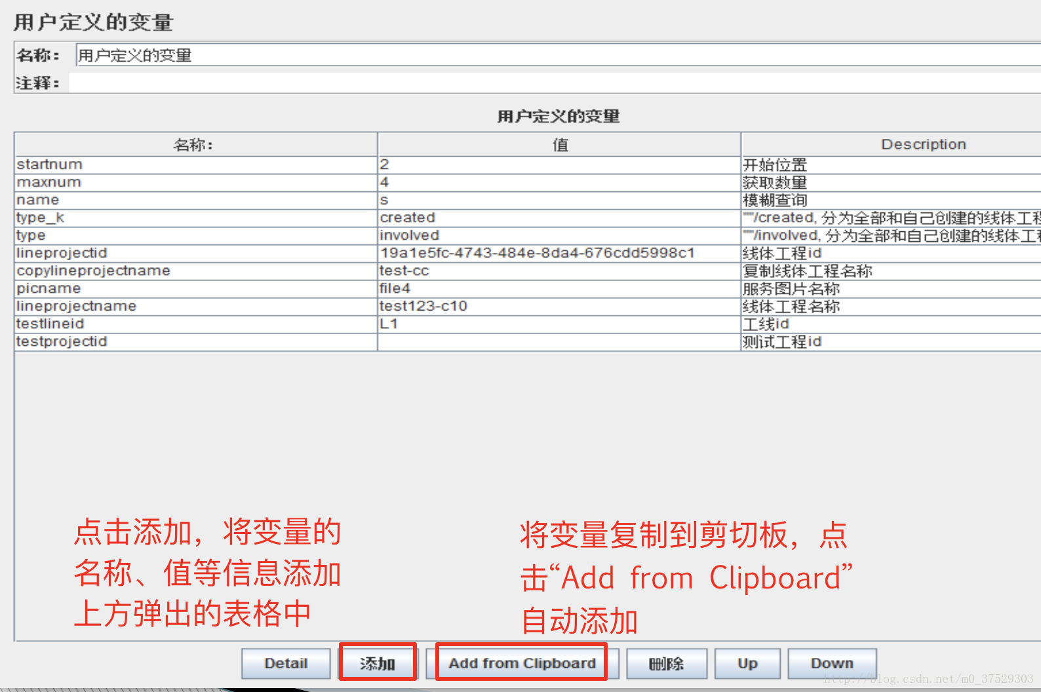This screenshot has width=1041, height=692.
Task: Select the type variable cell
Action: pyautogui.click(x=195, y=235)
